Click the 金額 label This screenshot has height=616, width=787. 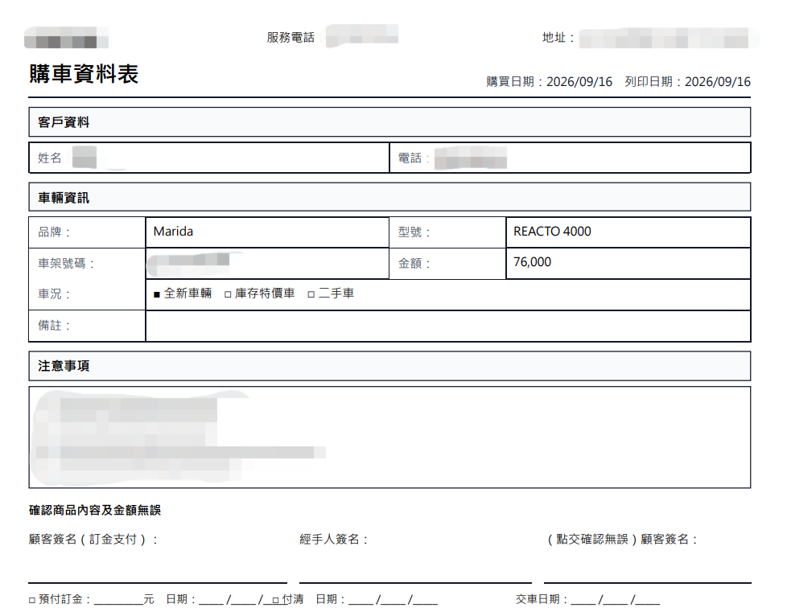pos(414,263)
